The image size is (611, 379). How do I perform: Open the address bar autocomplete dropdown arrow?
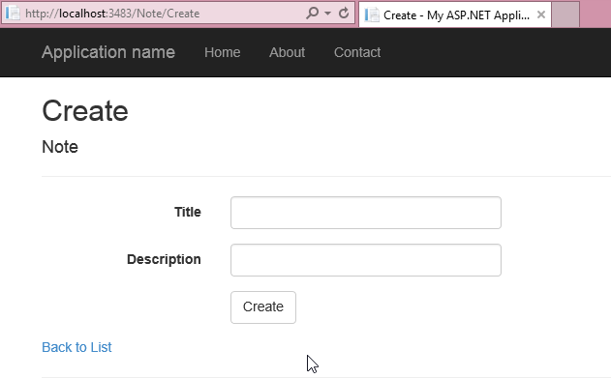point(327,14)
